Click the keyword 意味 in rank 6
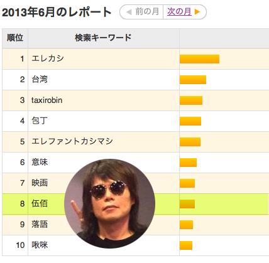 [40, 163]
